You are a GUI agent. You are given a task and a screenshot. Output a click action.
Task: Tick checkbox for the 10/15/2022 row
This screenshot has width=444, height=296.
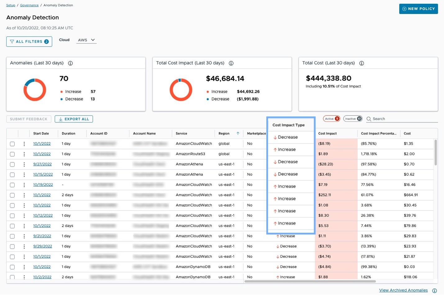12,175
